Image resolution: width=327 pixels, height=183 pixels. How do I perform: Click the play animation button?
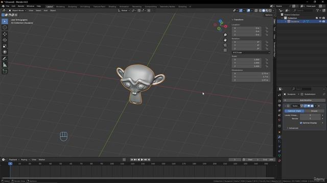pos(142,160)
